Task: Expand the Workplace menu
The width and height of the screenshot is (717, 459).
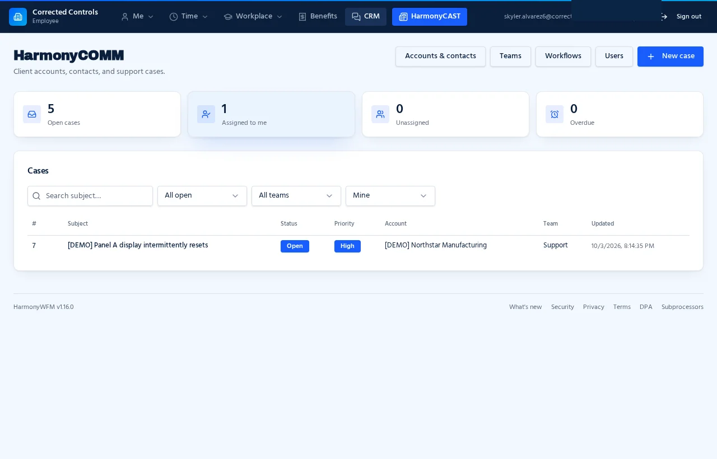Action: pos(253,17)
